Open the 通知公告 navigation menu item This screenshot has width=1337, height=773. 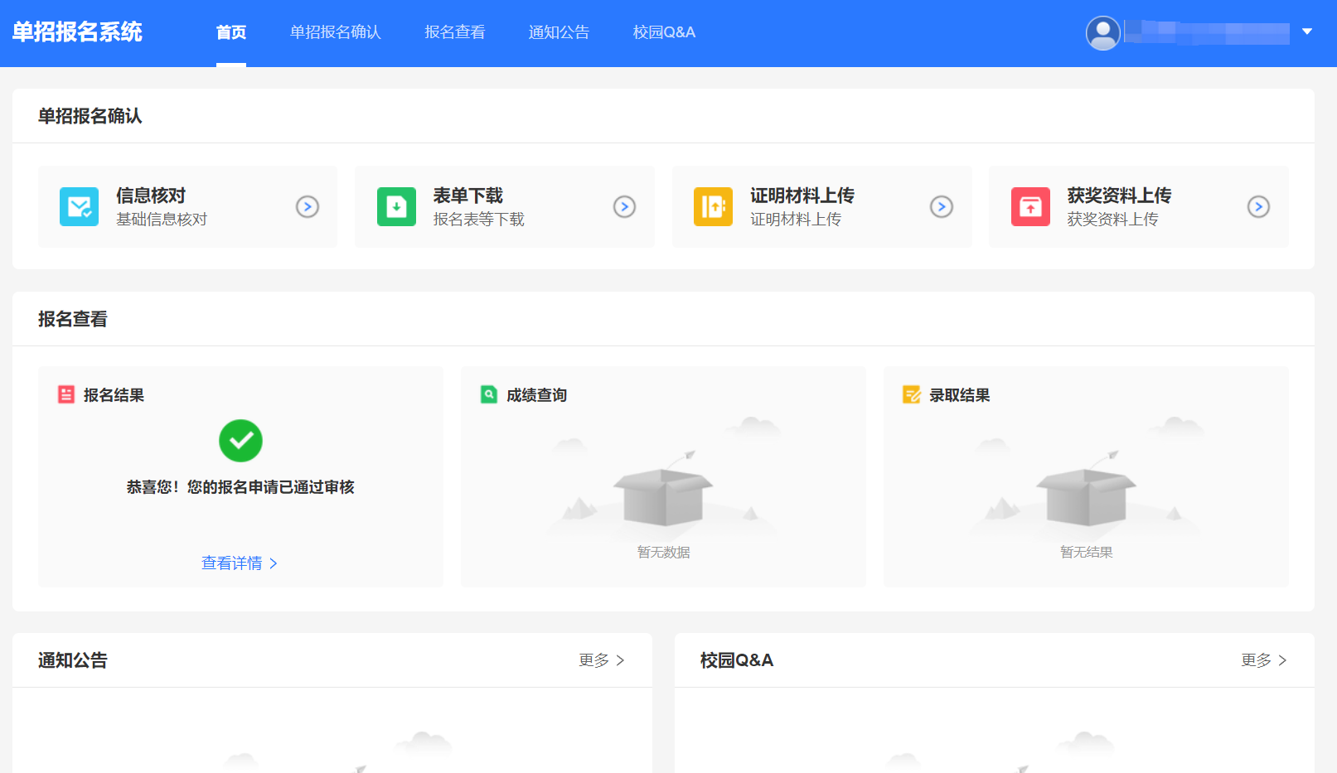point(559,32)
